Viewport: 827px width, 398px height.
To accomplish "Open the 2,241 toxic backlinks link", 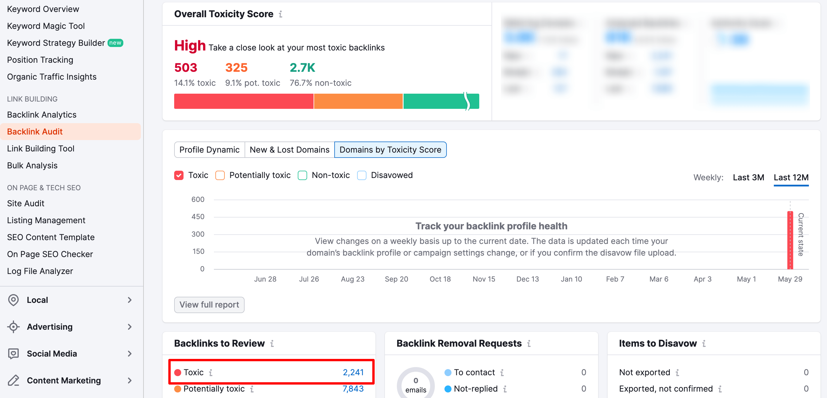I will (353, 372).
